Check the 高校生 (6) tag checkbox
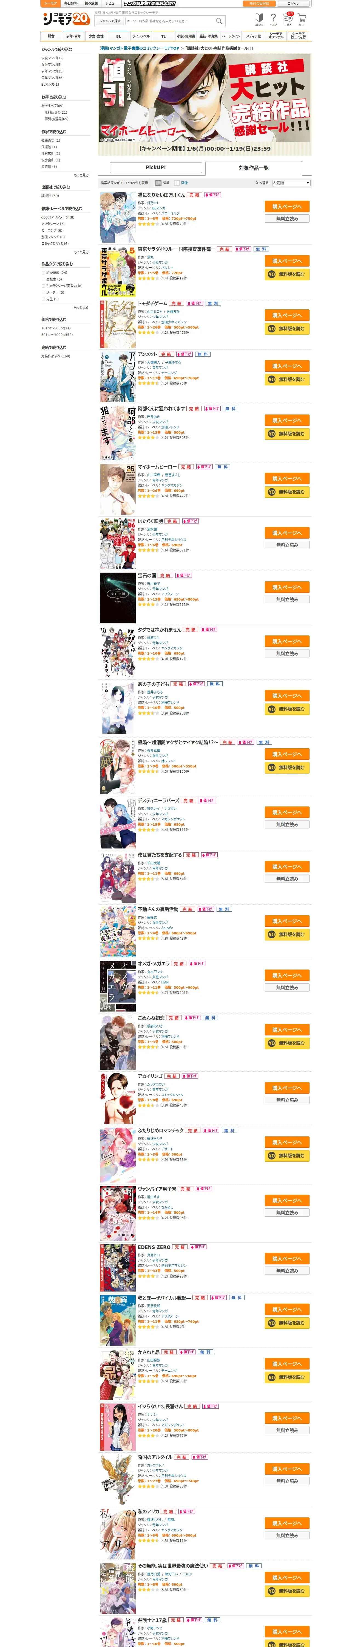 pos(43,279)
